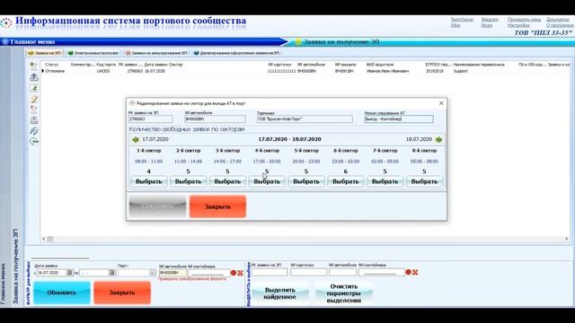
Task: Open the О программе link in the header
Action: tap(559, 26)
